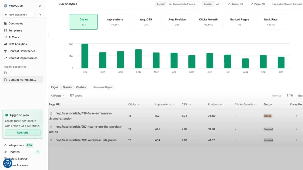The height and width of the screenshot is (170, 303).
Task: Open the Domain dropdown selector
Action: tap(183, 4)
